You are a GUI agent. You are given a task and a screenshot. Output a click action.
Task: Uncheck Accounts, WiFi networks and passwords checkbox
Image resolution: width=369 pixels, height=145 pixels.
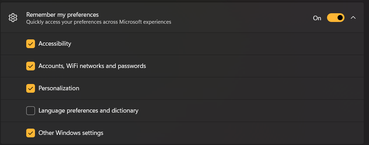[30, 66]
